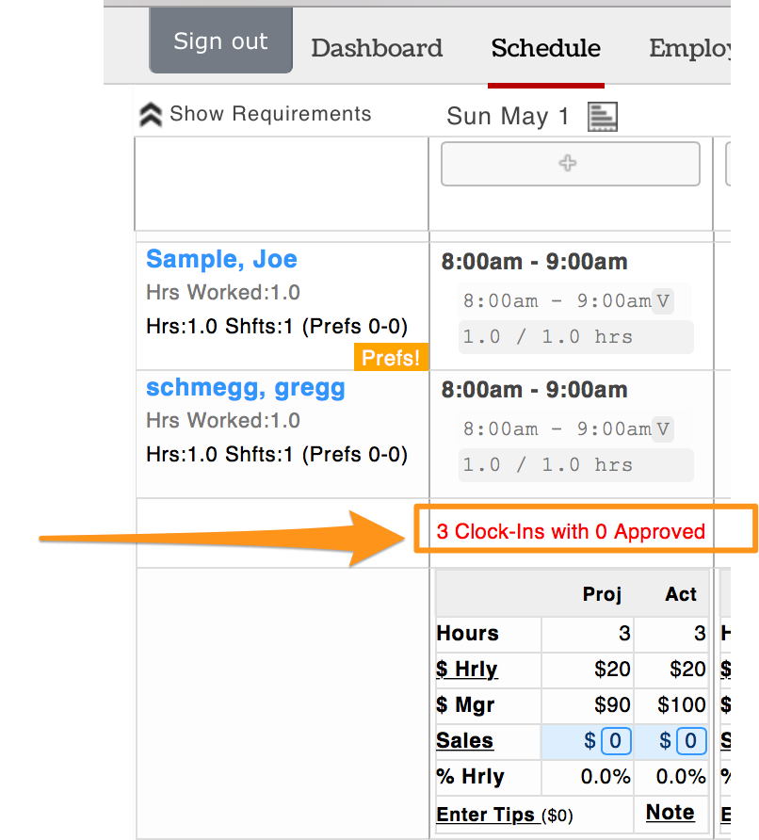
Task: Click the Show Requirements label
Action: 270,114
